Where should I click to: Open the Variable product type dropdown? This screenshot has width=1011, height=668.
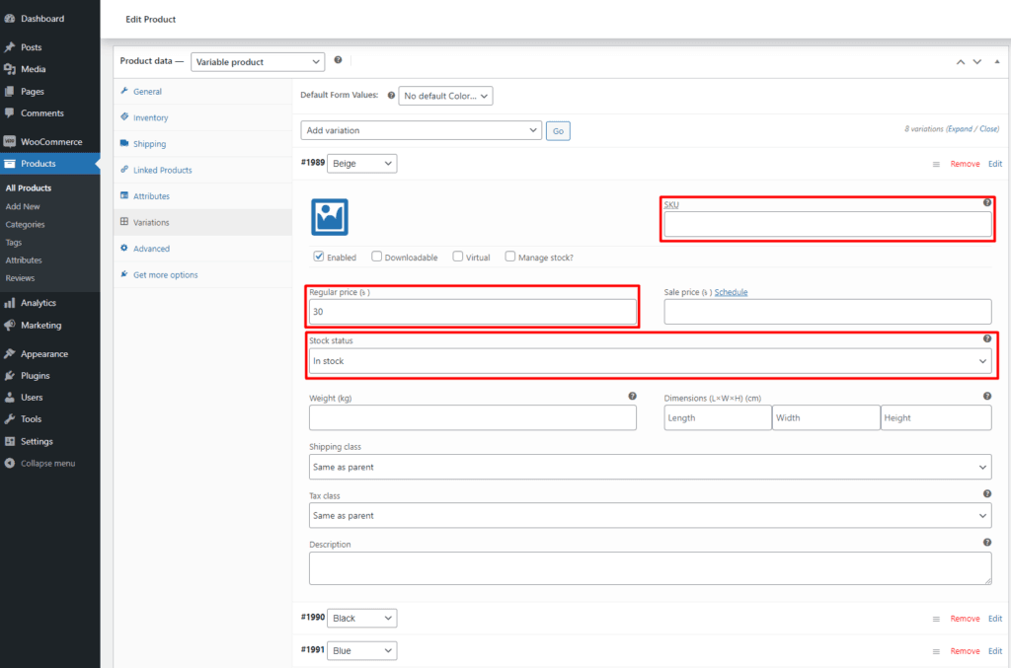(x=257, y=61)
